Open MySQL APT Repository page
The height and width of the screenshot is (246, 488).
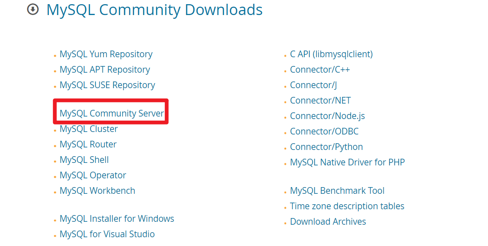click(x=105, y=70)
